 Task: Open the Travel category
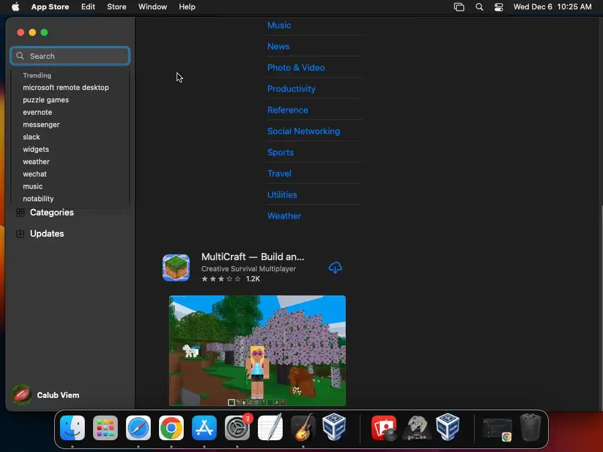coord(280,174)
